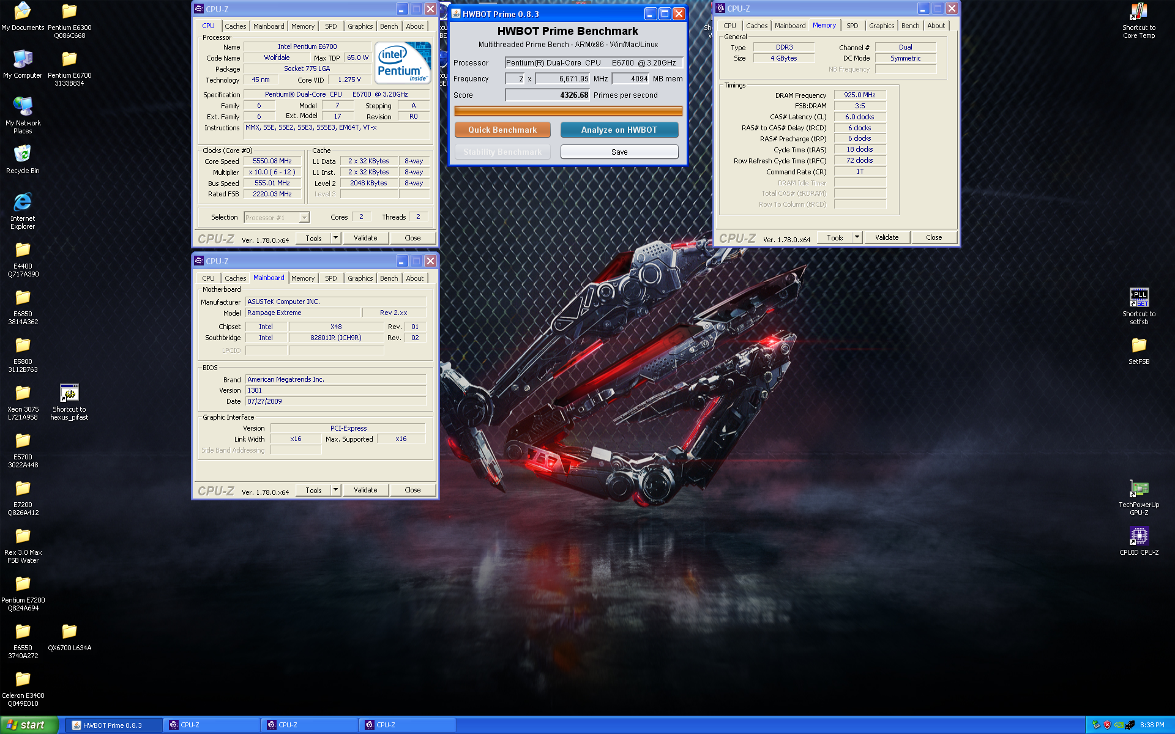Click Validate in top-left CPU-Z window

point(365,238)
